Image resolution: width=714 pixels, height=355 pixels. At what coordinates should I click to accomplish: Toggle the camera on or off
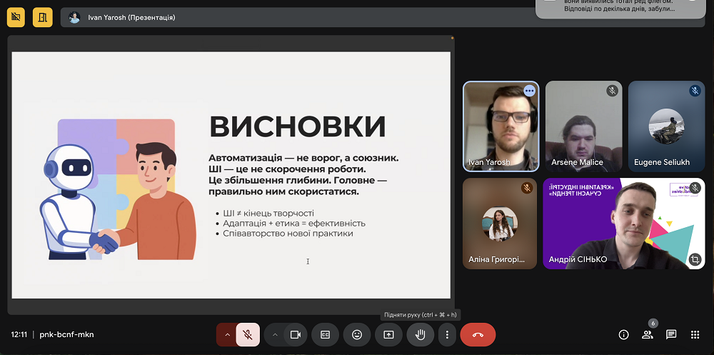pos(295,334)
